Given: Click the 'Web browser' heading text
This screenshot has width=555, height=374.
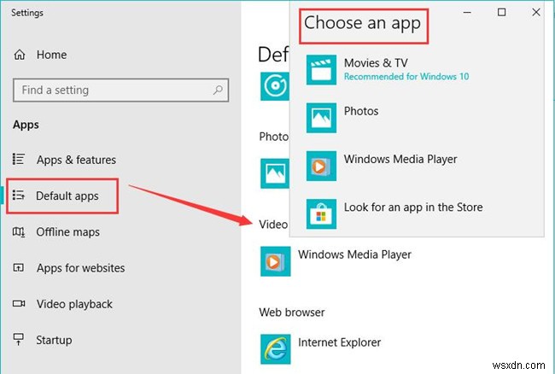Looking at the screenshot, I should 292,313.
